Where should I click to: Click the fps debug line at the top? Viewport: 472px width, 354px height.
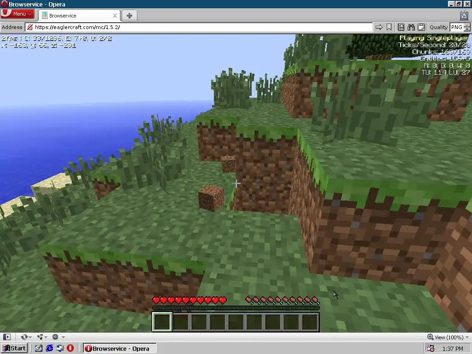click(56, 39)
